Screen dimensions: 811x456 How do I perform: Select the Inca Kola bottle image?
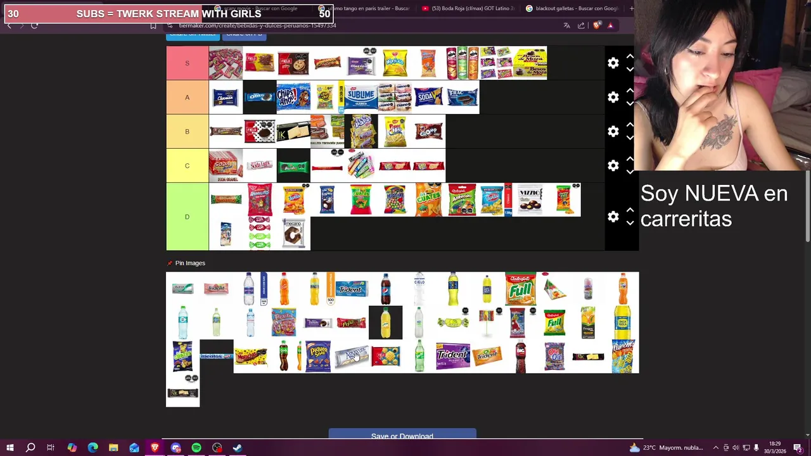click(622, 322)
